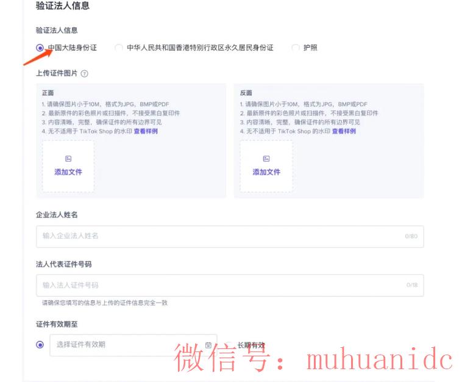Click the image icon in 反面 upload box
The width and height of the screenshot is (462, 382).
click(x=266, y=159)
